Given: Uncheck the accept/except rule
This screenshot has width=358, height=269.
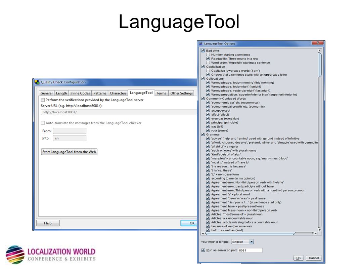Looking at the screenshot, I should click(x=208, y=110).
